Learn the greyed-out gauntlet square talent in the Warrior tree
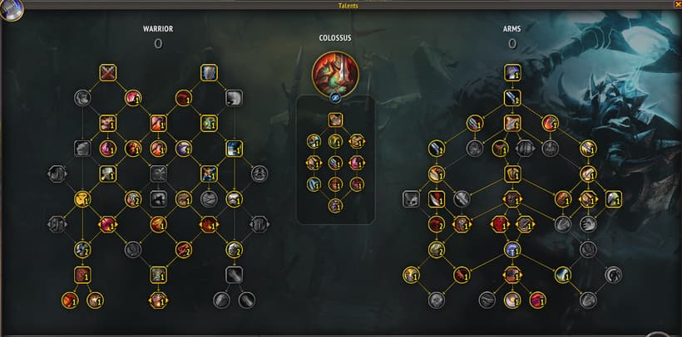This screenshot has width=682, height=337. click(234, 275)
